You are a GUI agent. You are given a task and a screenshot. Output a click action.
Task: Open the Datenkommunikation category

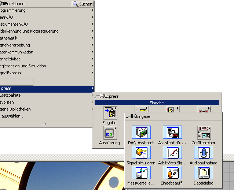[x=47, y=52]
